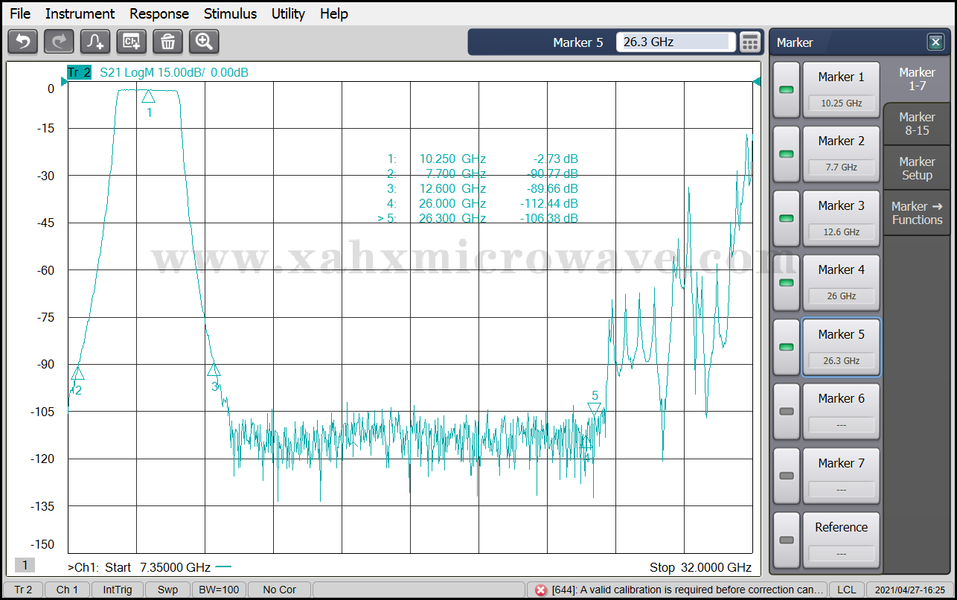Select the Marker 7 button

841,476
